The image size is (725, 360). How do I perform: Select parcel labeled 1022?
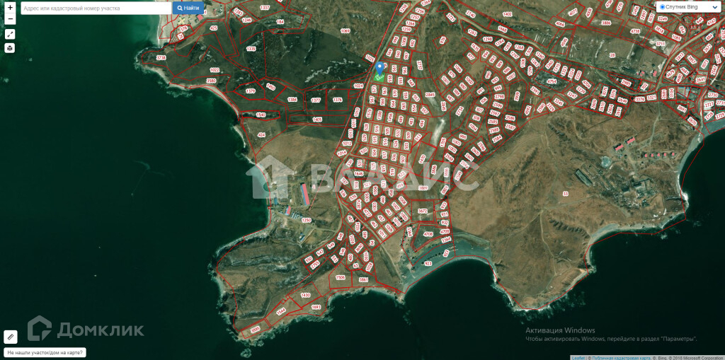pyautogui.click(x=215, y=70)
